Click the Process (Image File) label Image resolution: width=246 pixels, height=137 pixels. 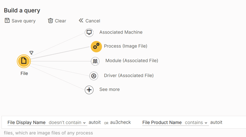pos(126,46)
